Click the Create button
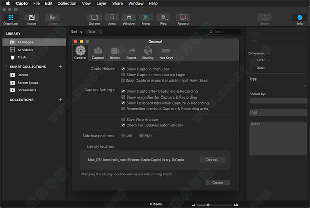The height and width of the screenshot is (208, 310). coord(218,183)
